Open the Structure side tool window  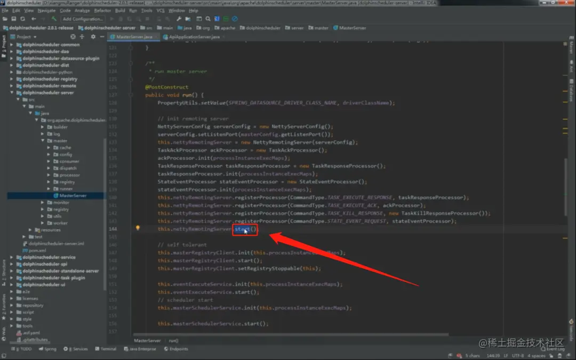point(4,273)
